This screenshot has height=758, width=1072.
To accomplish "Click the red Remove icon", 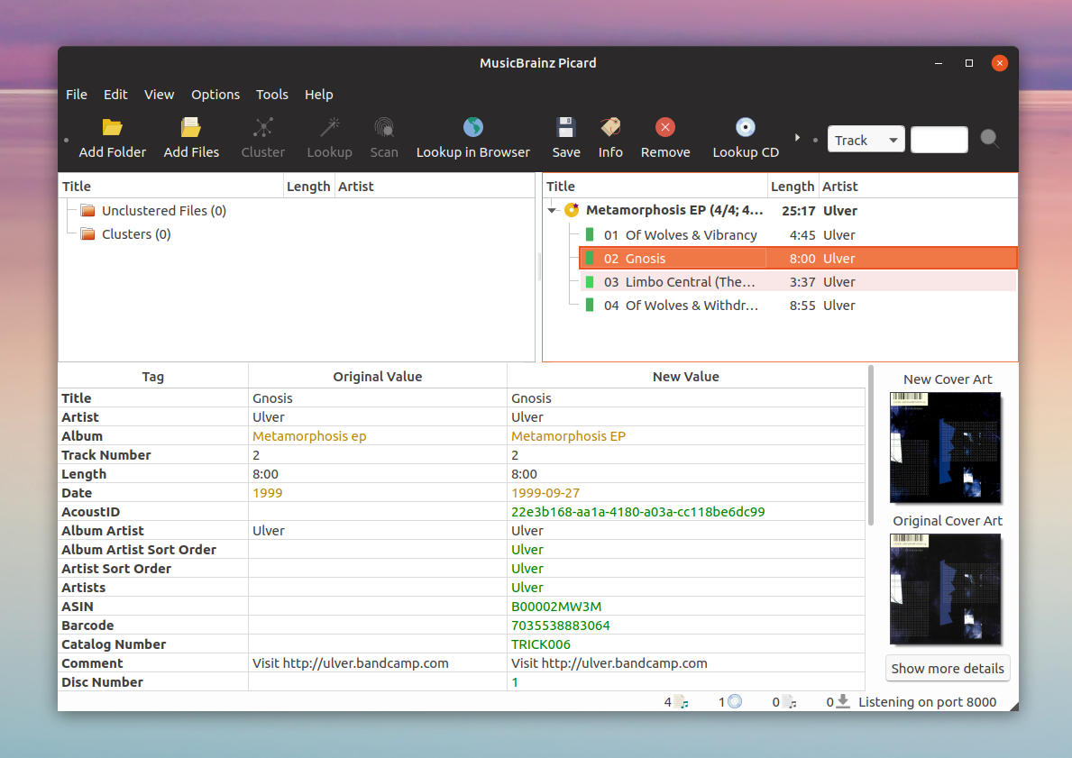I will pyautogui.click(x=665, y=127).
